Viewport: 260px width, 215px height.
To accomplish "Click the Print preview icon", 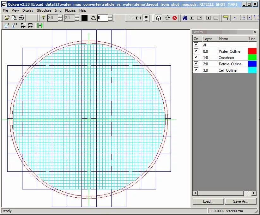I will 14,18.
